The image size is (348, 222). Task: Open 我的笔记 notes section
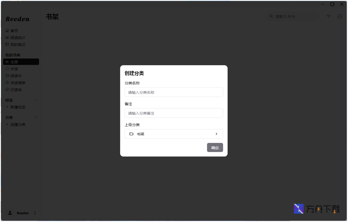[x=18, y=44]
